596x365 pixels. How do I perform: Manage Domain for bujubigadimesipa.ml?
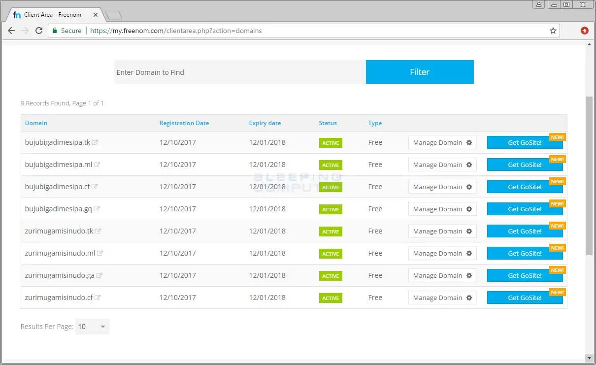[442, 165]
